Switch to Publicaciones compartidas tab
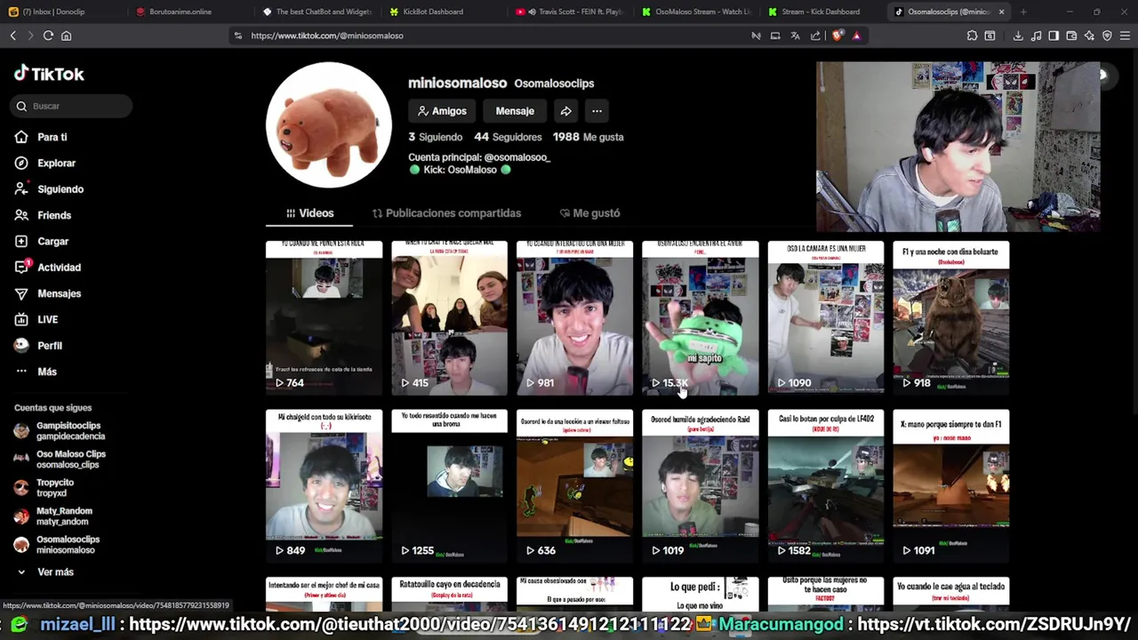The width and height of the screenshot is (1138, 640). [x=446, y=213]
